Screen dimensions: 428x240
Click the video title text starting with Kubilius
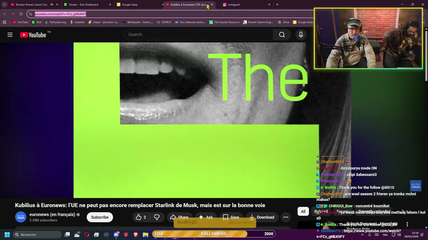coord(140,205)
